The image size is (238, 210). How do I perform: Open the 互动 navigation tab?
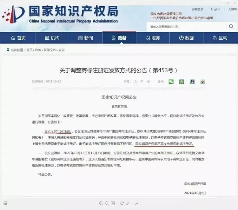pos(220,38)
